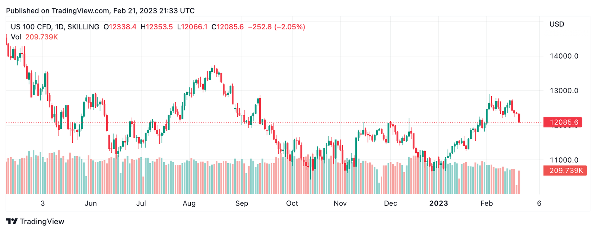Click the Vol indicator label

click(16, 37)
